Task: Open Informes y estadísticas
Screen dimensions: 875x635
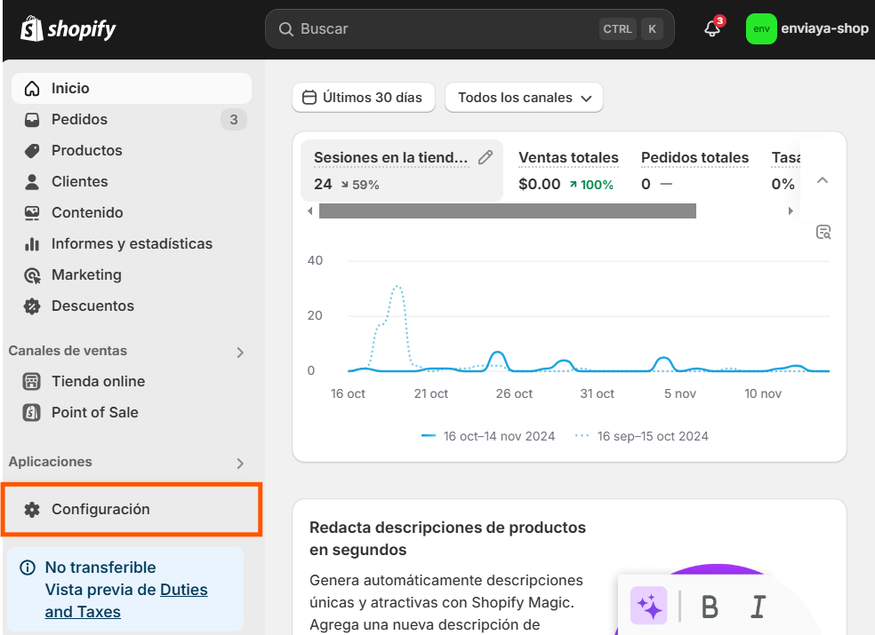Action: point(131,244)
